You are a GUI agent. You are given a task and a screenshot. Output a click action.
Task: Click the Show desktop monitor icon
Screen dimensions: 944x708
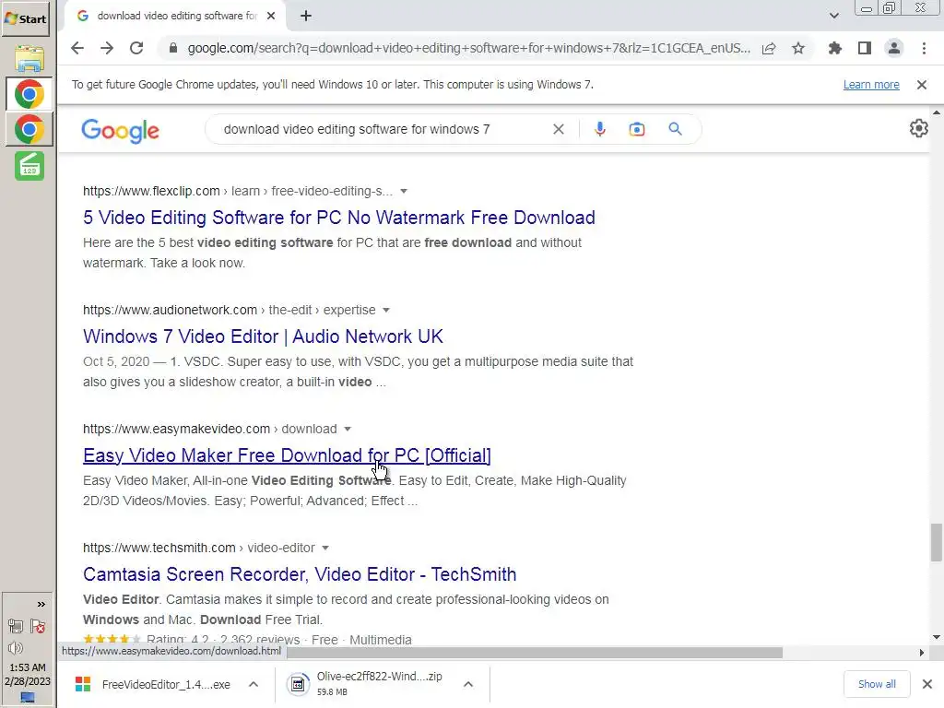pyautogui.click(x=28, y=698)
